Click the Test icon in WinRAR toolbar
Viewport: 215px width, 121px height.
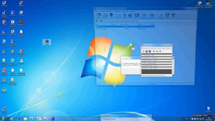coord(112,16)
